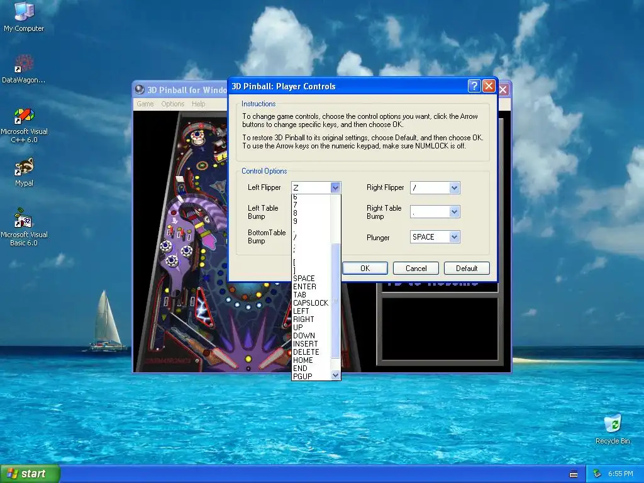Choose INSERT from the key list
The height and width of the screenshot is (483, 644).
(x=311, y=344)
